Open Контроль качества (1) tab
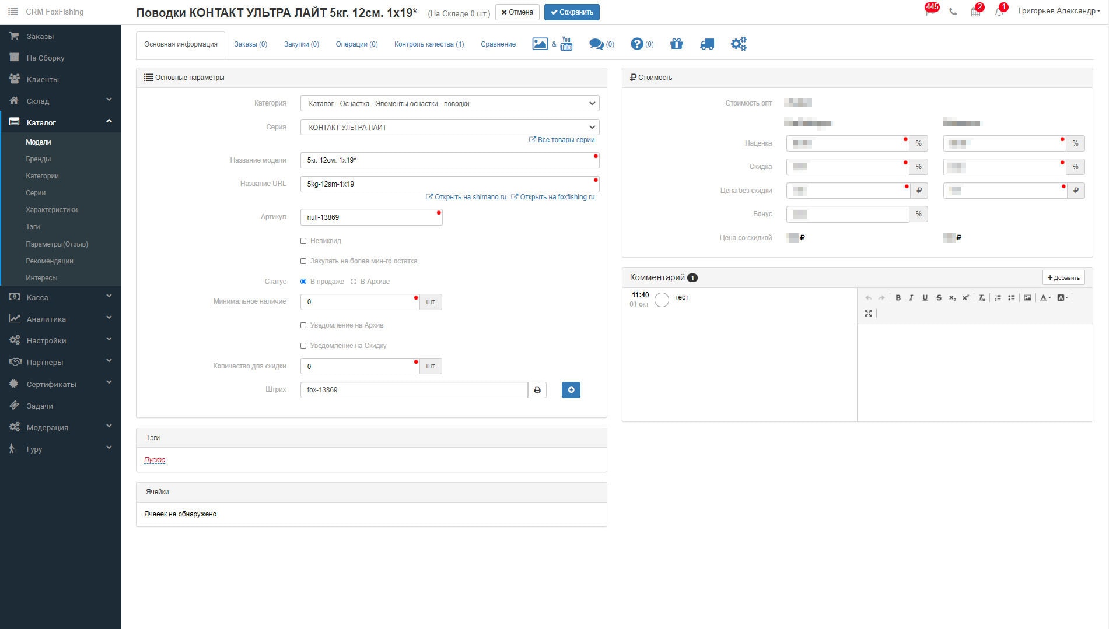The image size is (1109, 629). click(429, 44)
